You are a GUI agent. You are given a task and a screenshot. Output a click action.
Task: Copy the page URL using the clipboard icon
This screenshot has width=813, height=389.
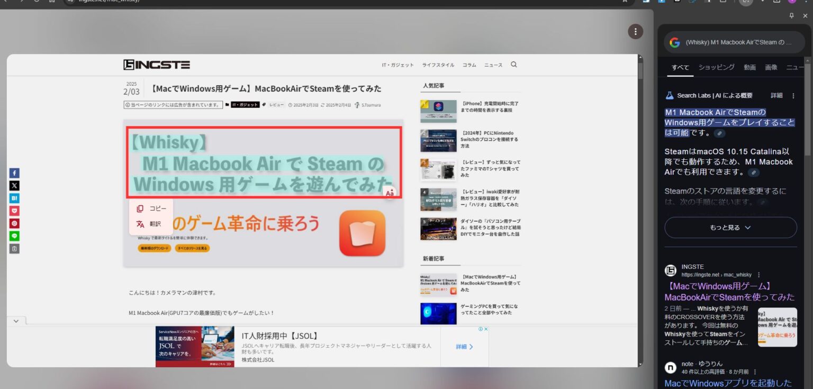[14, 249]
